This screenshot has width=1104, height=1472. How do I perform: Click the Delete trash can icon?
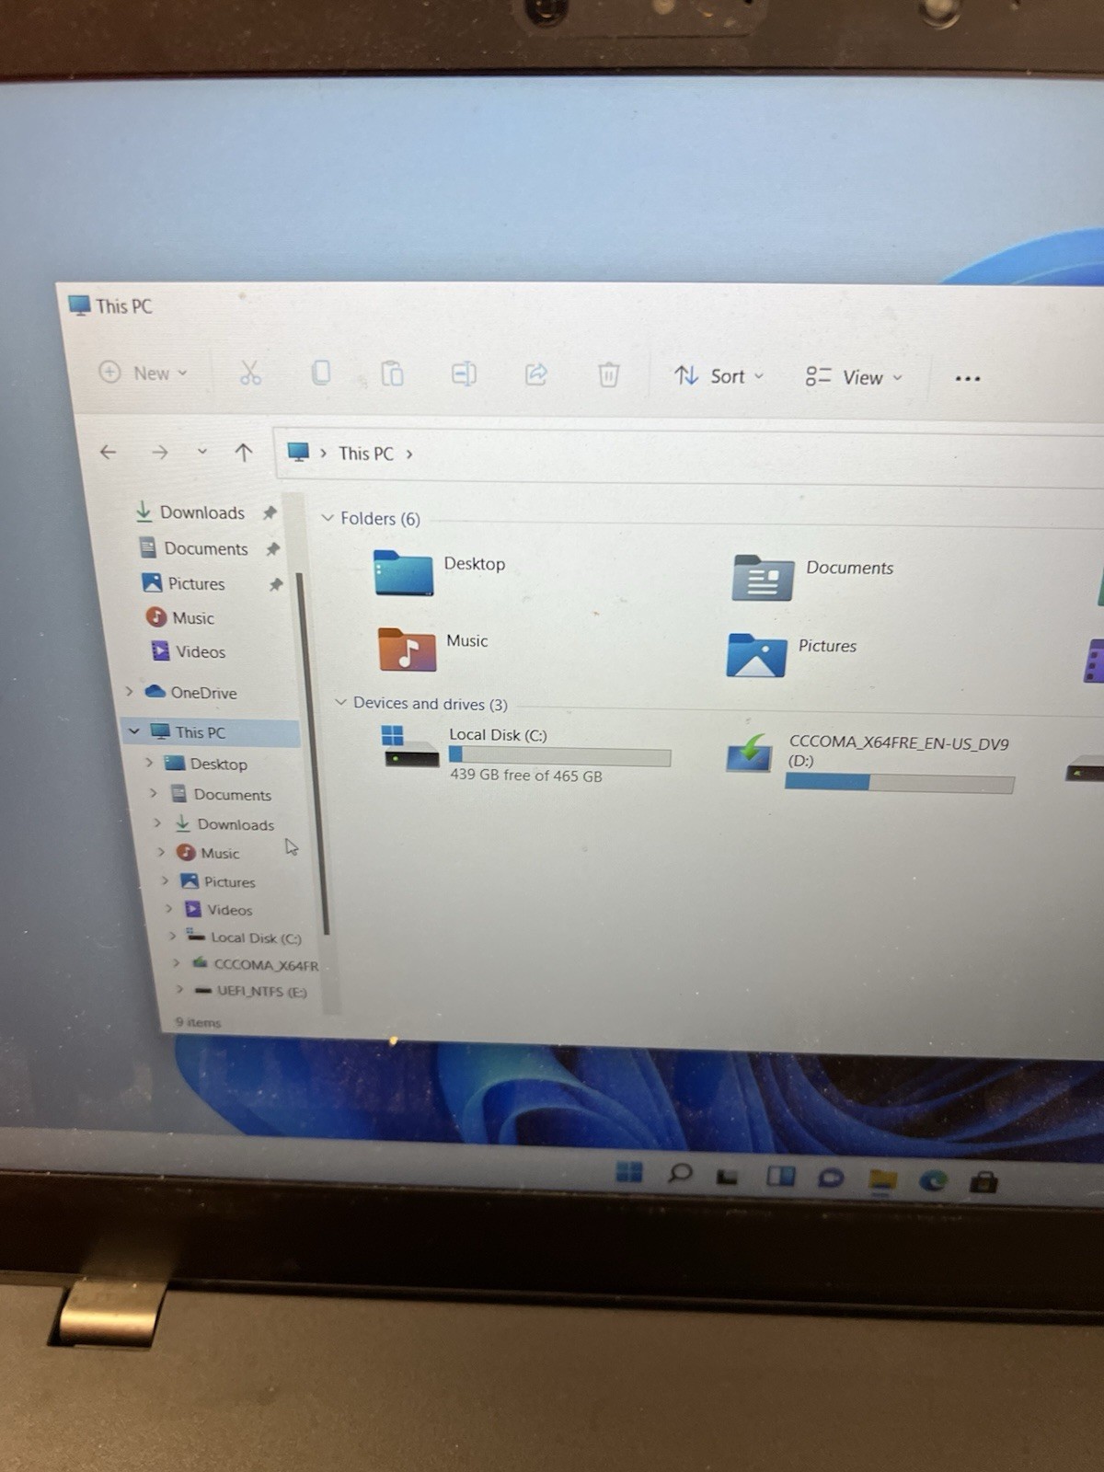608,374
